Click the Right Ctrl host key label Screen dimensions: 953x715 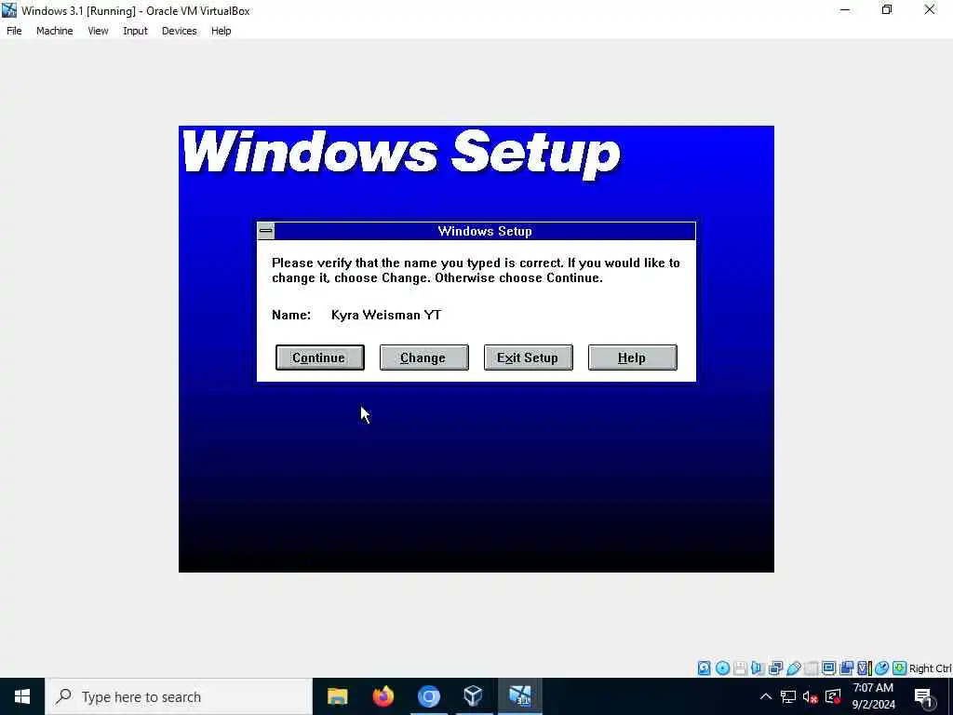[930, 668]
